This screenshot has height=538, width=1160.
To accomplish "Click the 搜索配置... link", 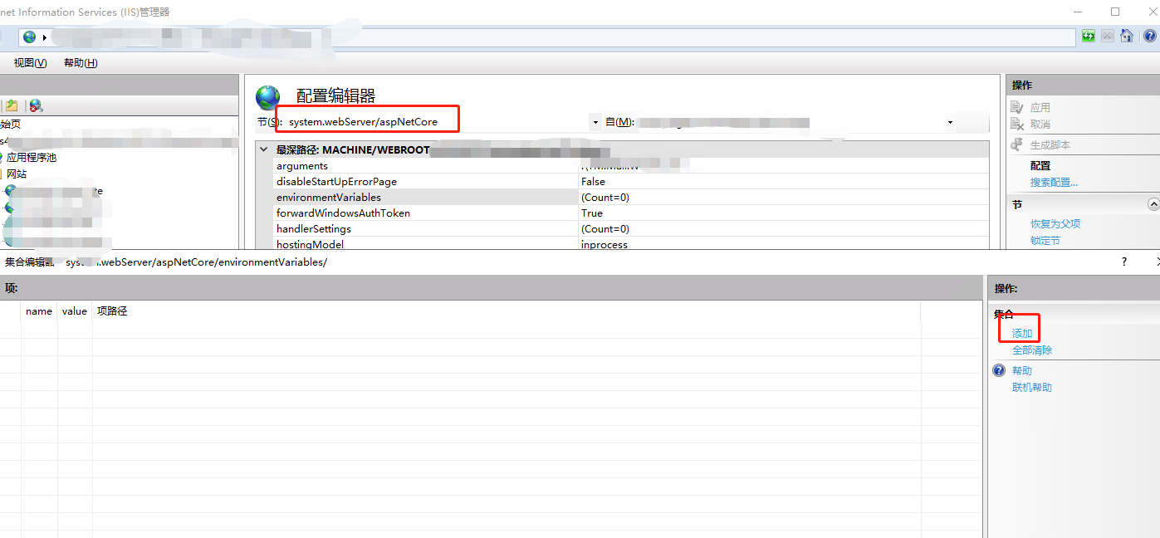I will (x=1055, y=183).
